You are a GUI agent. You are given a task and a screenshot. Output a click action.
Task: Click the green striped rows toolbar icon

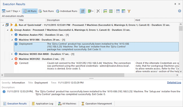coord(111,11)
